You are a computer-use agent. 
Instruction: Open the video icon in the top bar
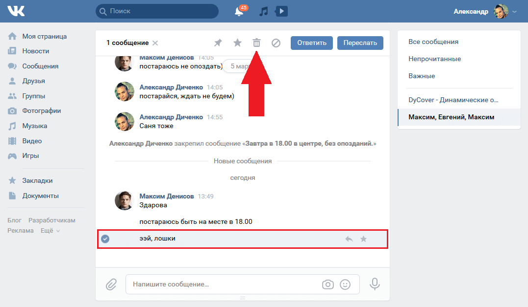(281, 11)
